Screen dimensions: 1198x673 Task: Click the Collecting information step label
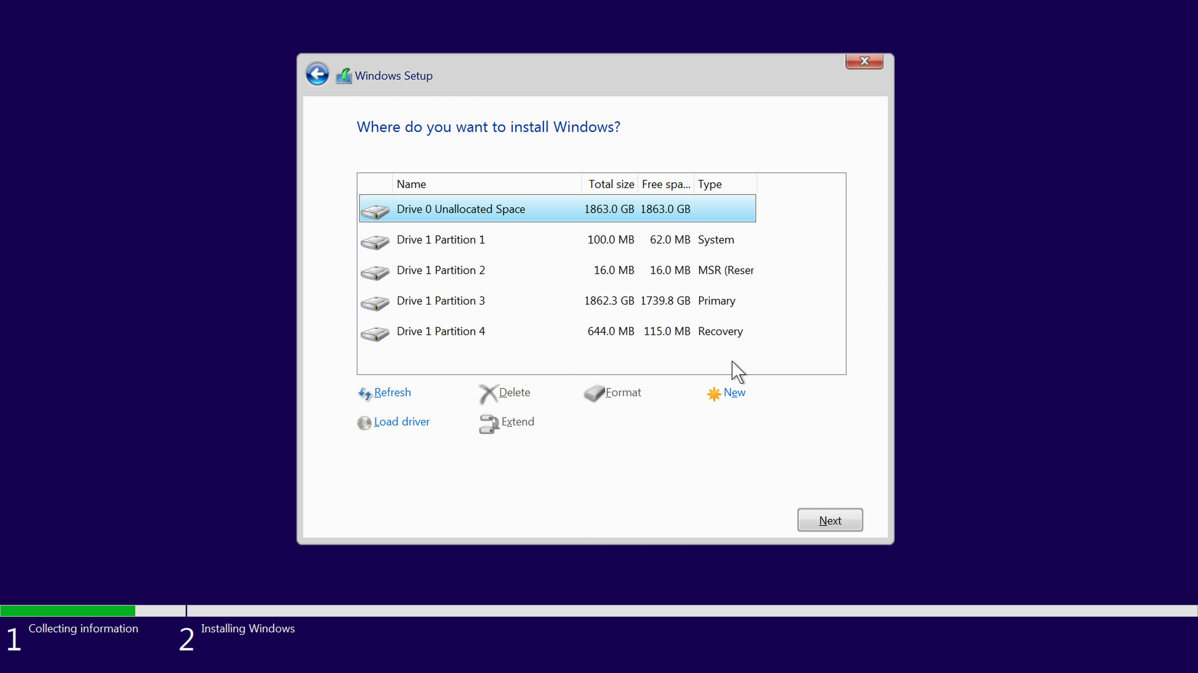click(x=83, y=628)
